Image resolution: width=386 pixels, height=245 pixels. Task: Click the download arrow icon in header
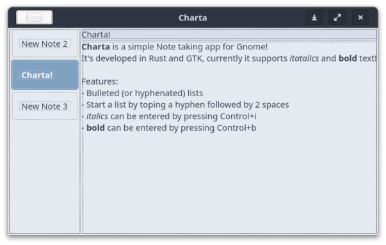click(314, 17)
